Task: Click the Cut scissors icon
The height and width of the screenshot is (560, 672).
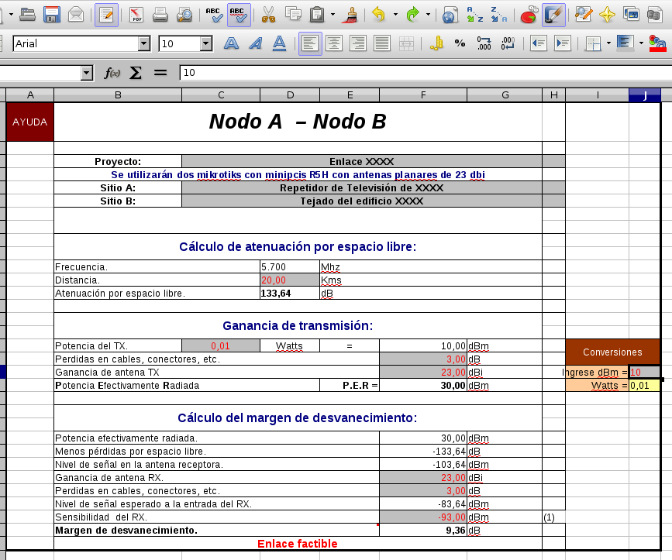Action: pos(269,15)
